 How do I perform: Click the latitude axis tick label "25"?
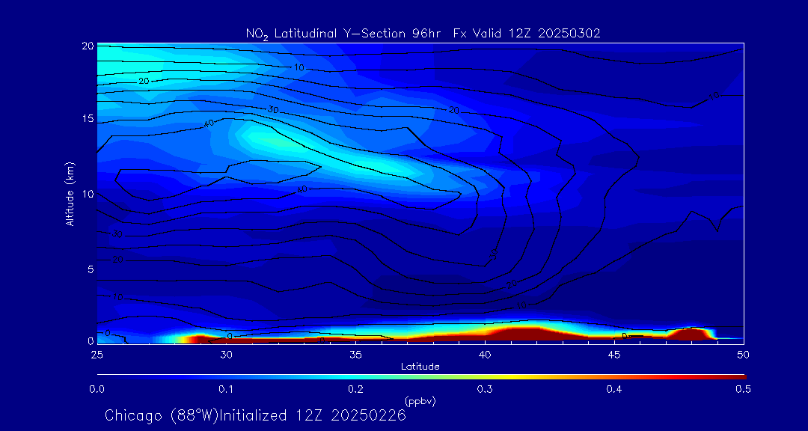[x=97, y=355]
